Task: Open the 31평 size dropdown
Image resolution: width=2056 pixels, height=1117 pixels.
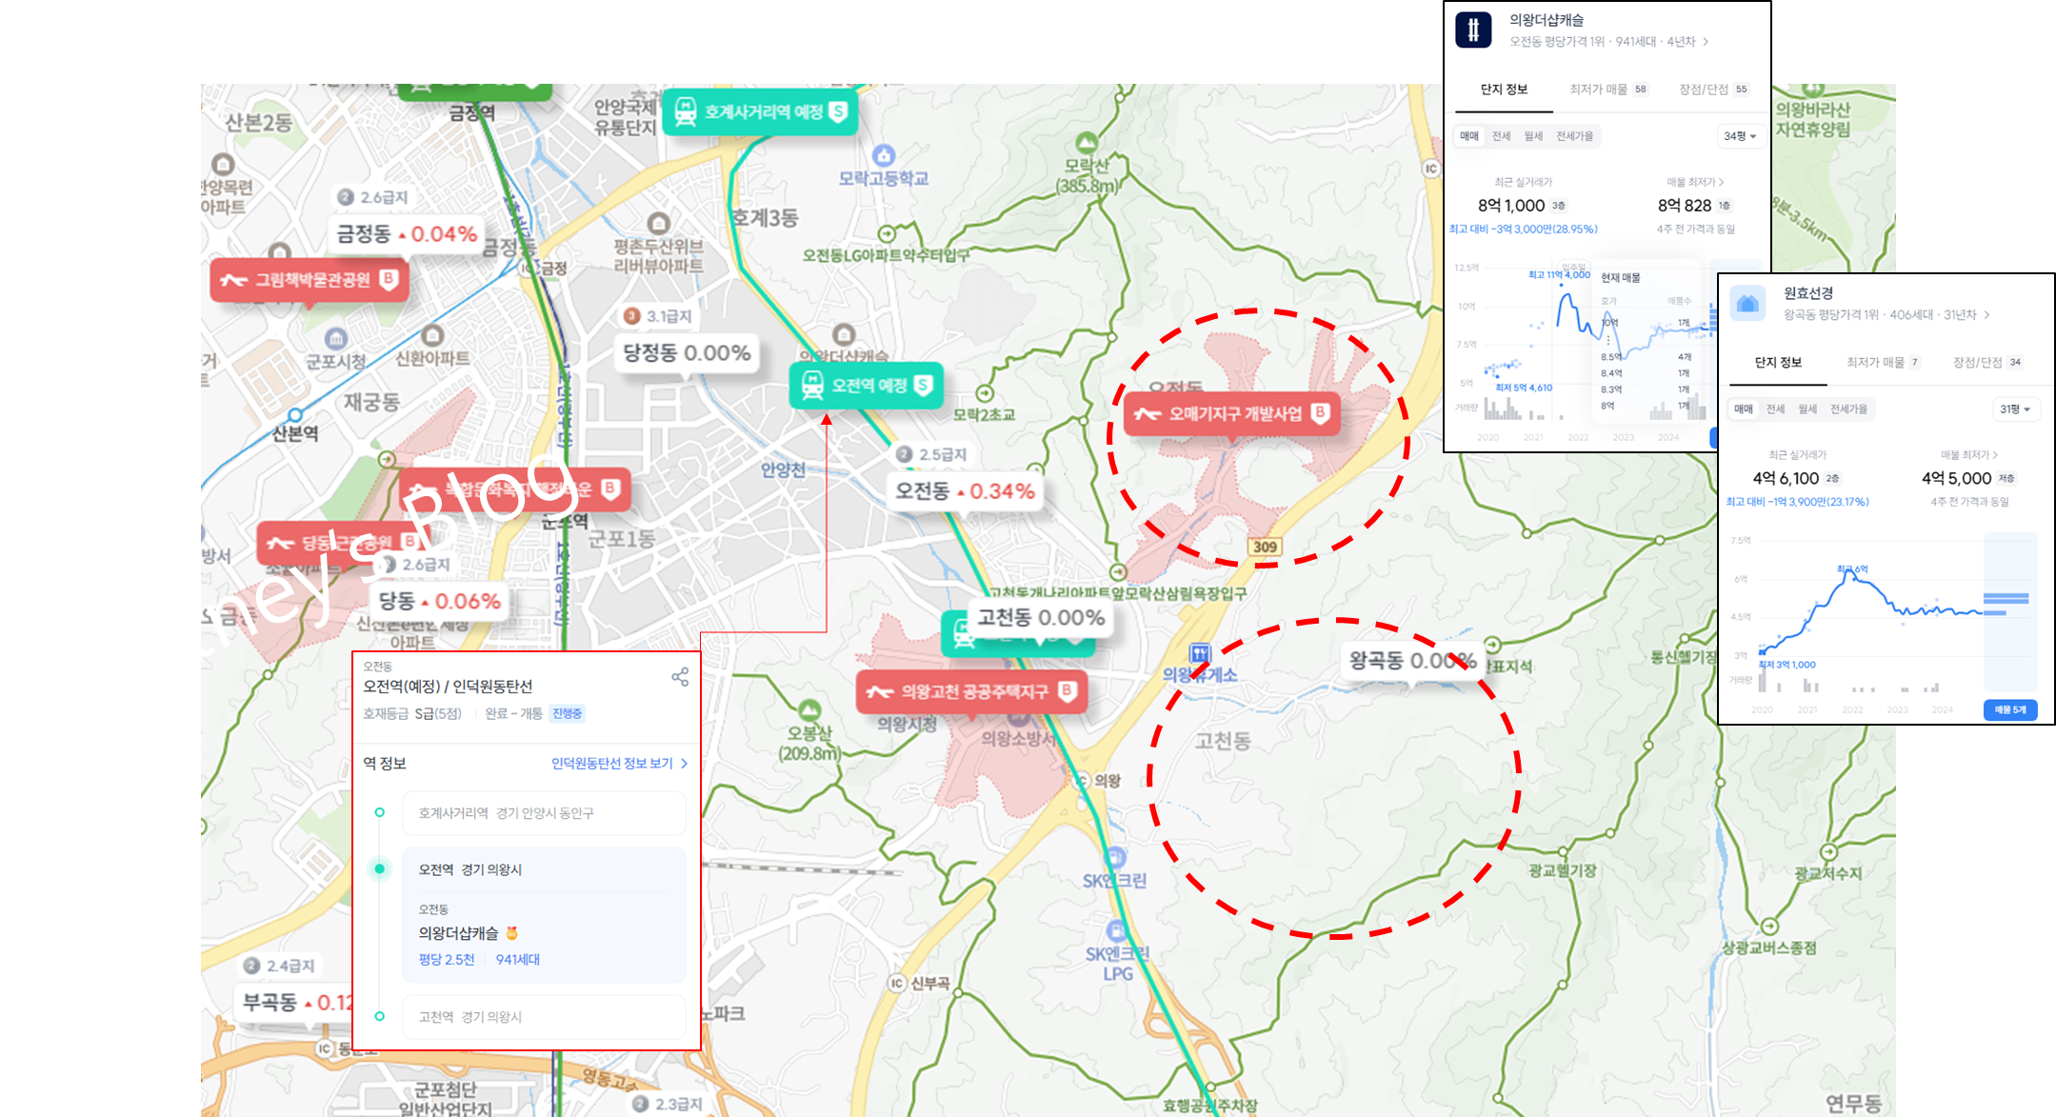Action: coord(2015,409)
